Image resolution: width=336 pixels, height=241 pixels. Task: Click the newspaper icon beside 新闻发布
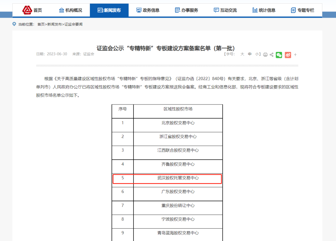click(x=100, y=10)
